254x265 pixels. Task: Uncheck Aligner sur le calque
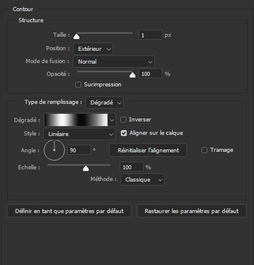pyautogui.click(x=124, y=133)
